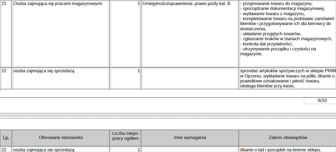Click the 'Liczba miejsc pracy ogółem' header
Screen dimensions: 336x152
pyautogui.click(x=125, y=136)
